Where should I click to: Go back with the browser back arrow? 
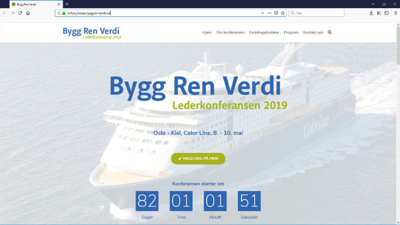[x=5, y=13]
